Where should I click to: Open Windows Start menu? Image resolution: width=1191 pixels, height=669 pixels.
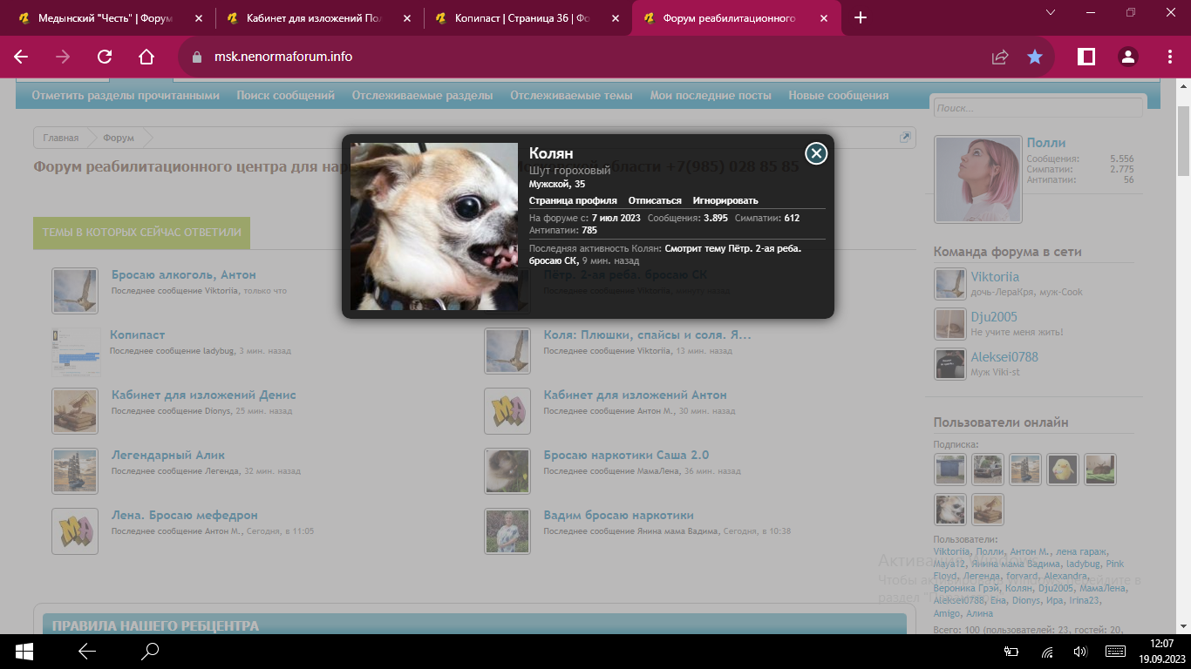tap(24, 651)
